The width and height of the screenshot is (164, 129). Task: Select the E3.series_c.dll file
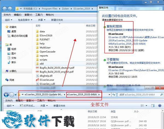click(x=45, y=84)
